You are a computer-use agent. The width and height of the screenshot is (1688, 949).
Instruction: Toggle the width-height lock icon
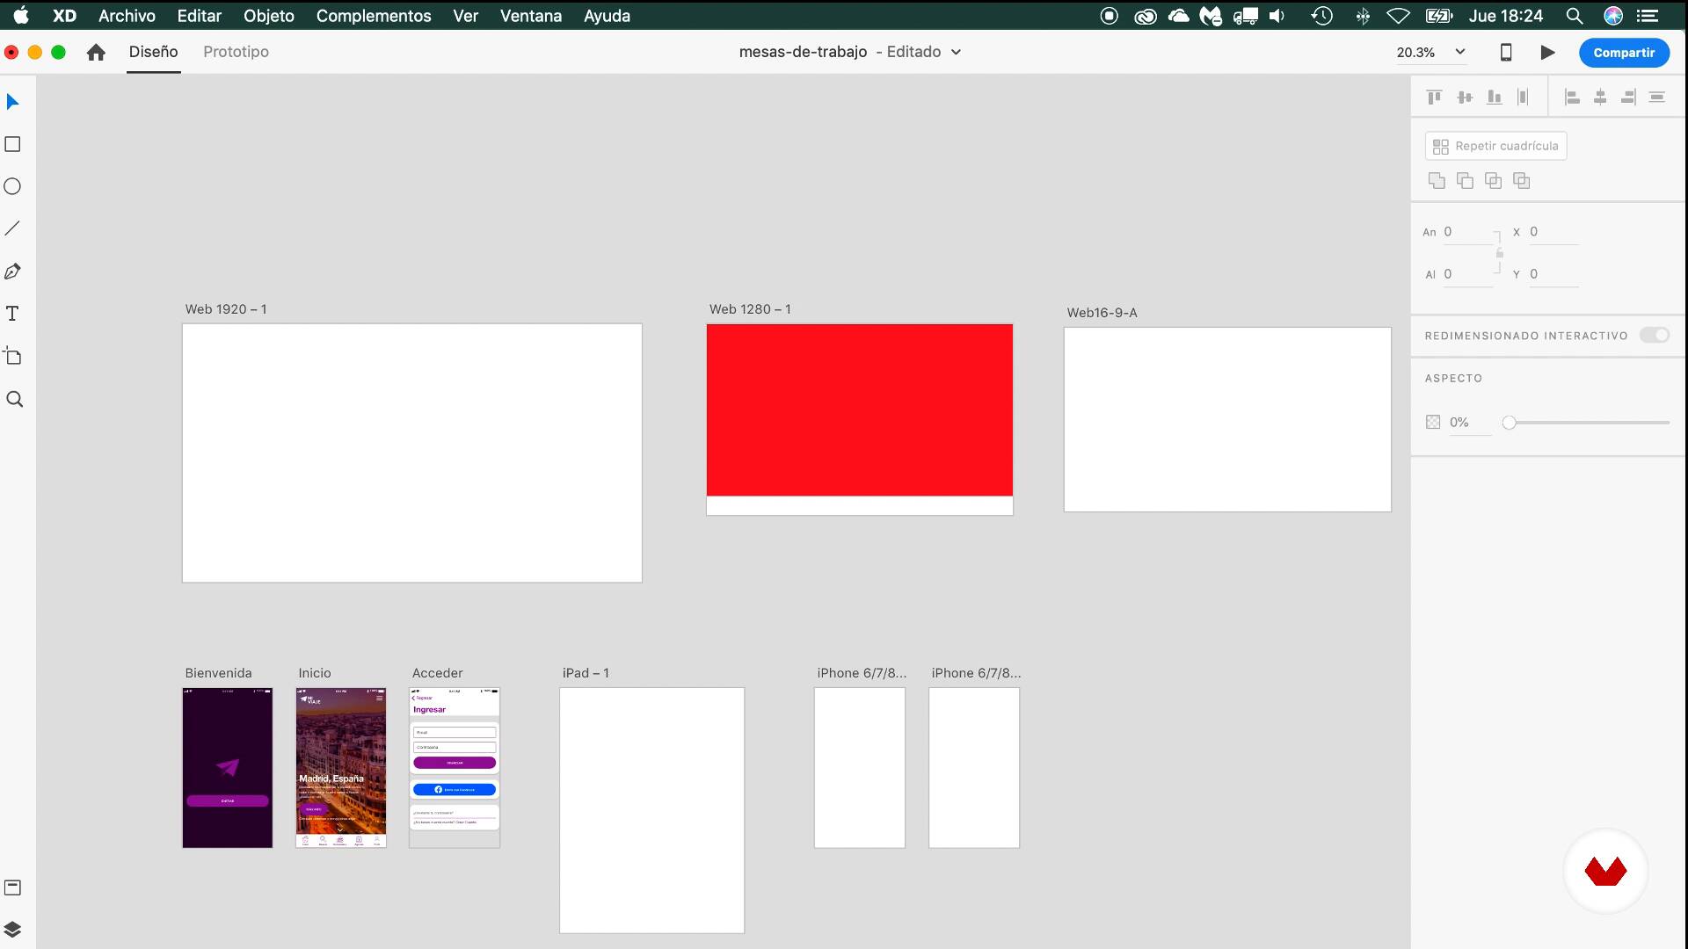point(1500,253)
